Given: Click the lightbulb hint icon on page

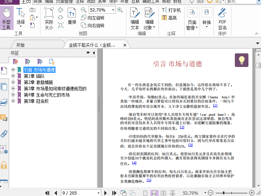Looking at the screenshot, I should coord(241,60).
